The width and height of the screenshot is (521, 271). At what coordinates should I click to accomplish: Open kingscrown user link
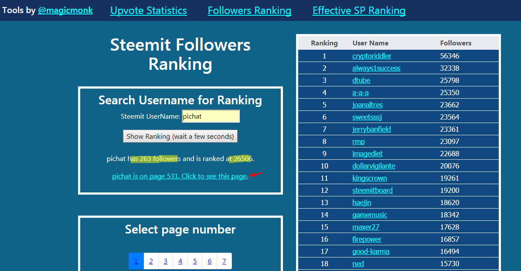pyautogui.click(x=369, y=178)
